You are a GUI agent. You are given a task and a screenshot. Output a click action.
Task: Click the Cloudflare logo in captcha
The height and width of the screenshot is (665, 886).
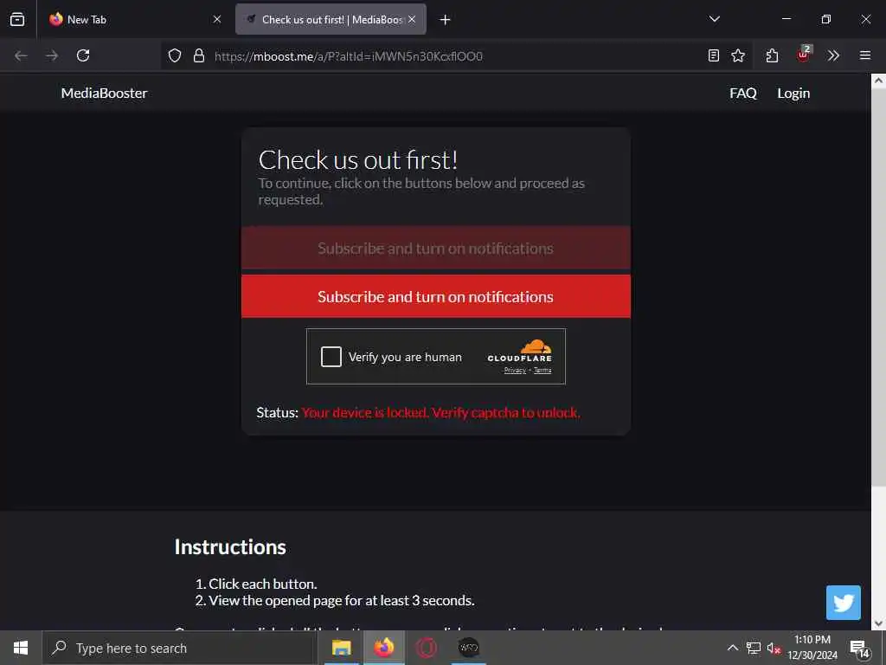click(520, 351)
